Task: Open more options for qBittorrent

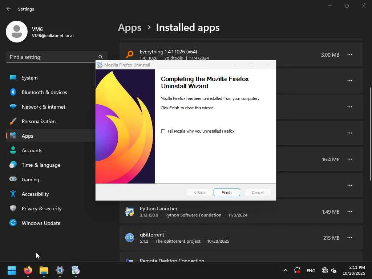Action: (350, 238)
